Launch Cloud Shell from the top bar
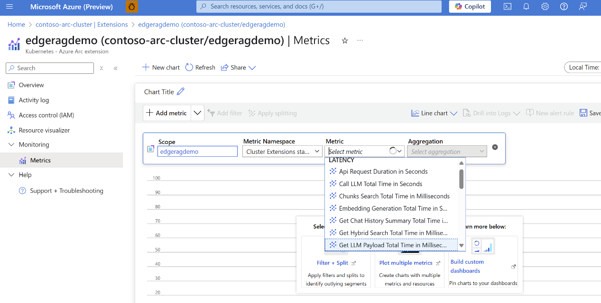 tap(508, 7)
